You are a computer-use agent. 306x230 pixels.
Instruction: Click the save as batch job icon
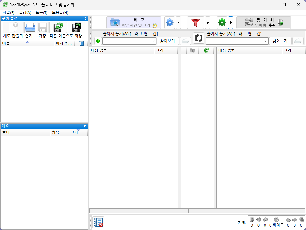coord(76,27)
